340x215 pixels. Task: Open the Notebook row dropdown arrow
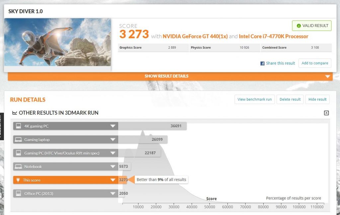tap(113, 167)
